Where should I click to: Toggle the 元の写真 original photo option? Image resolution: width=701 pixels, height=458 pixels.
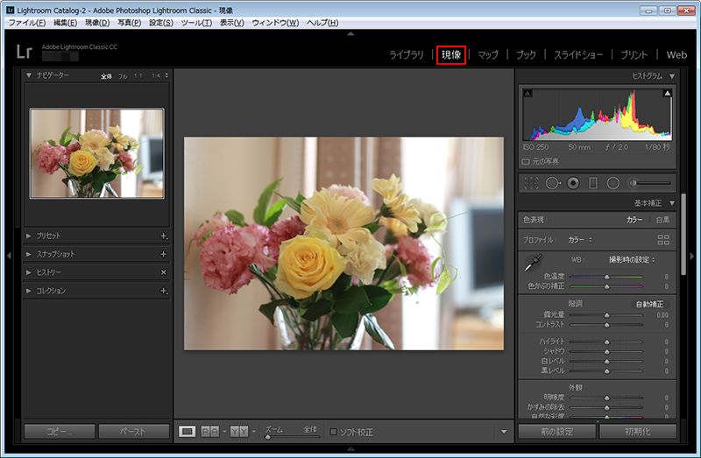pyautogui.click(x=527, y=161)
